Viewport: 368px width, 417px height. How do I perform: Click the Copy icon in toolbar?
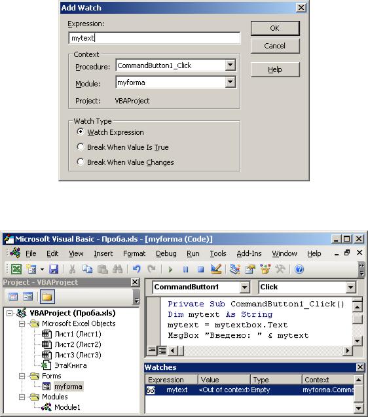pos(87,269)
